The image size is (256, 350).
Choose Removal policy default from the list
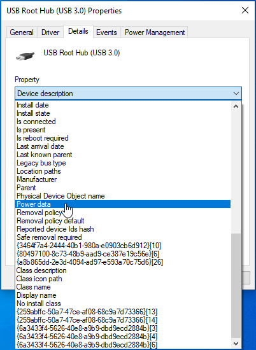pyautogui.click(x=124, y=221)
